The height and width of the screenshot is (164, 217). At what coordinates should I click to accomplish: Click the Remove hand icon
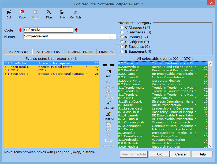108,82
